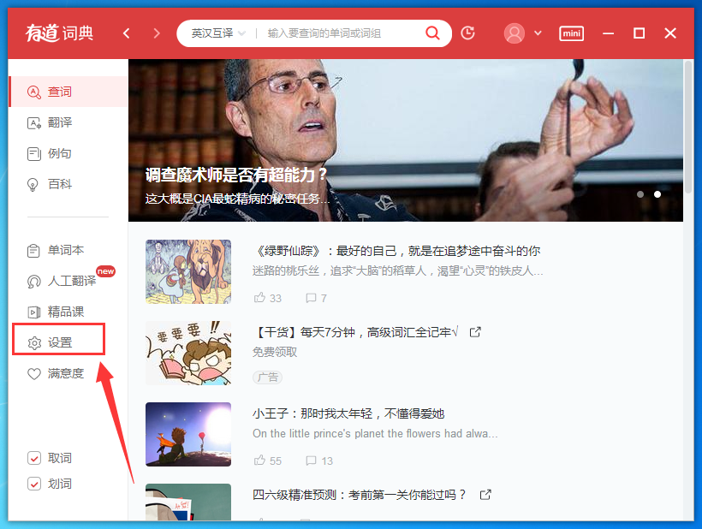Image resolution: width=702 pixels, height=529 pixels.
Task: Toggle the 划词 highlight translation checkbox
Action: click(x=34, y=482)
